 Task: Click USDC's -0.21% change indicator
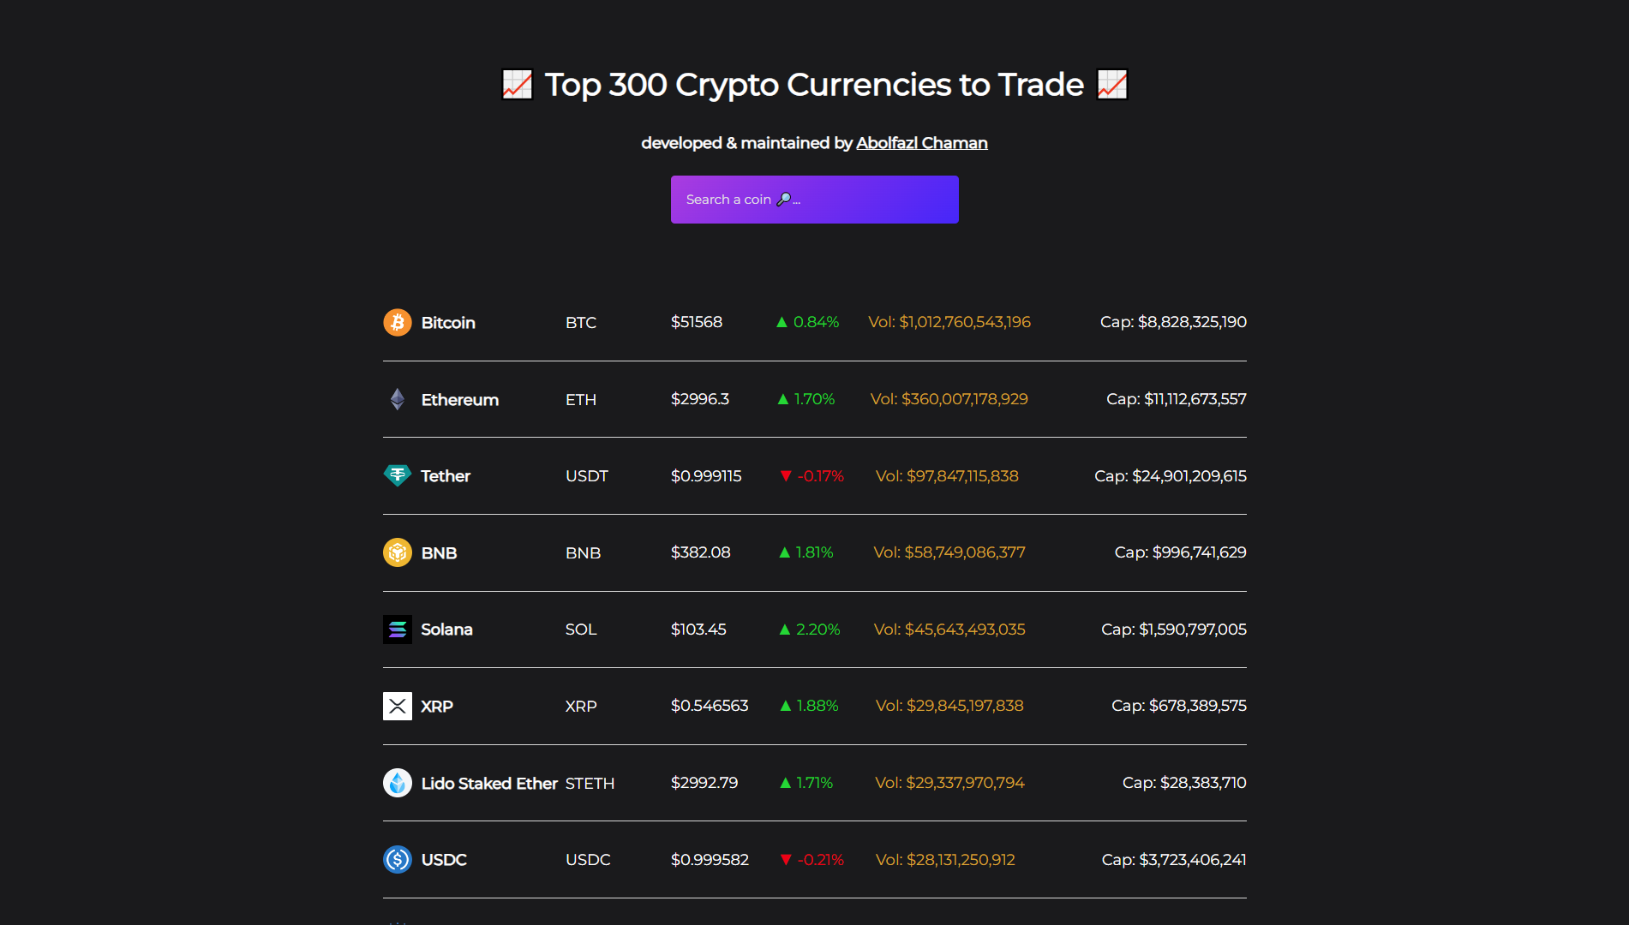812,860
